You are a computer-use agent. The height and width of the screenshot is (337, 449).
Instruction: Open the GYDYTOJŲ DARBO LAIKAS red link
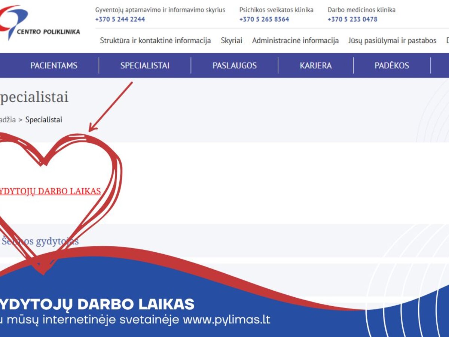[x=50, y=191]
